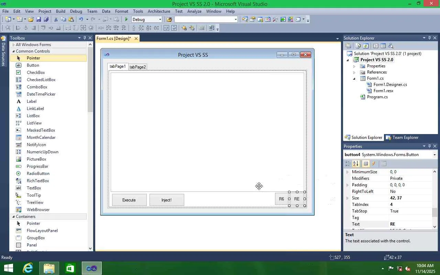This screenshot has height=275, width=440.
Task: Click the Properties grid icon in Properties toolbar
Action: (365, 164)
